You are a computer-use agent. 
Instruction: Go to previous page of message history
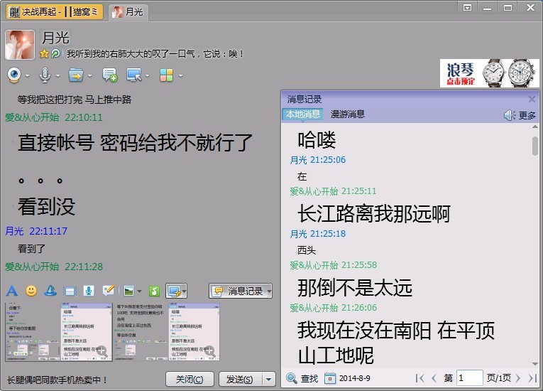pos(434,378)
